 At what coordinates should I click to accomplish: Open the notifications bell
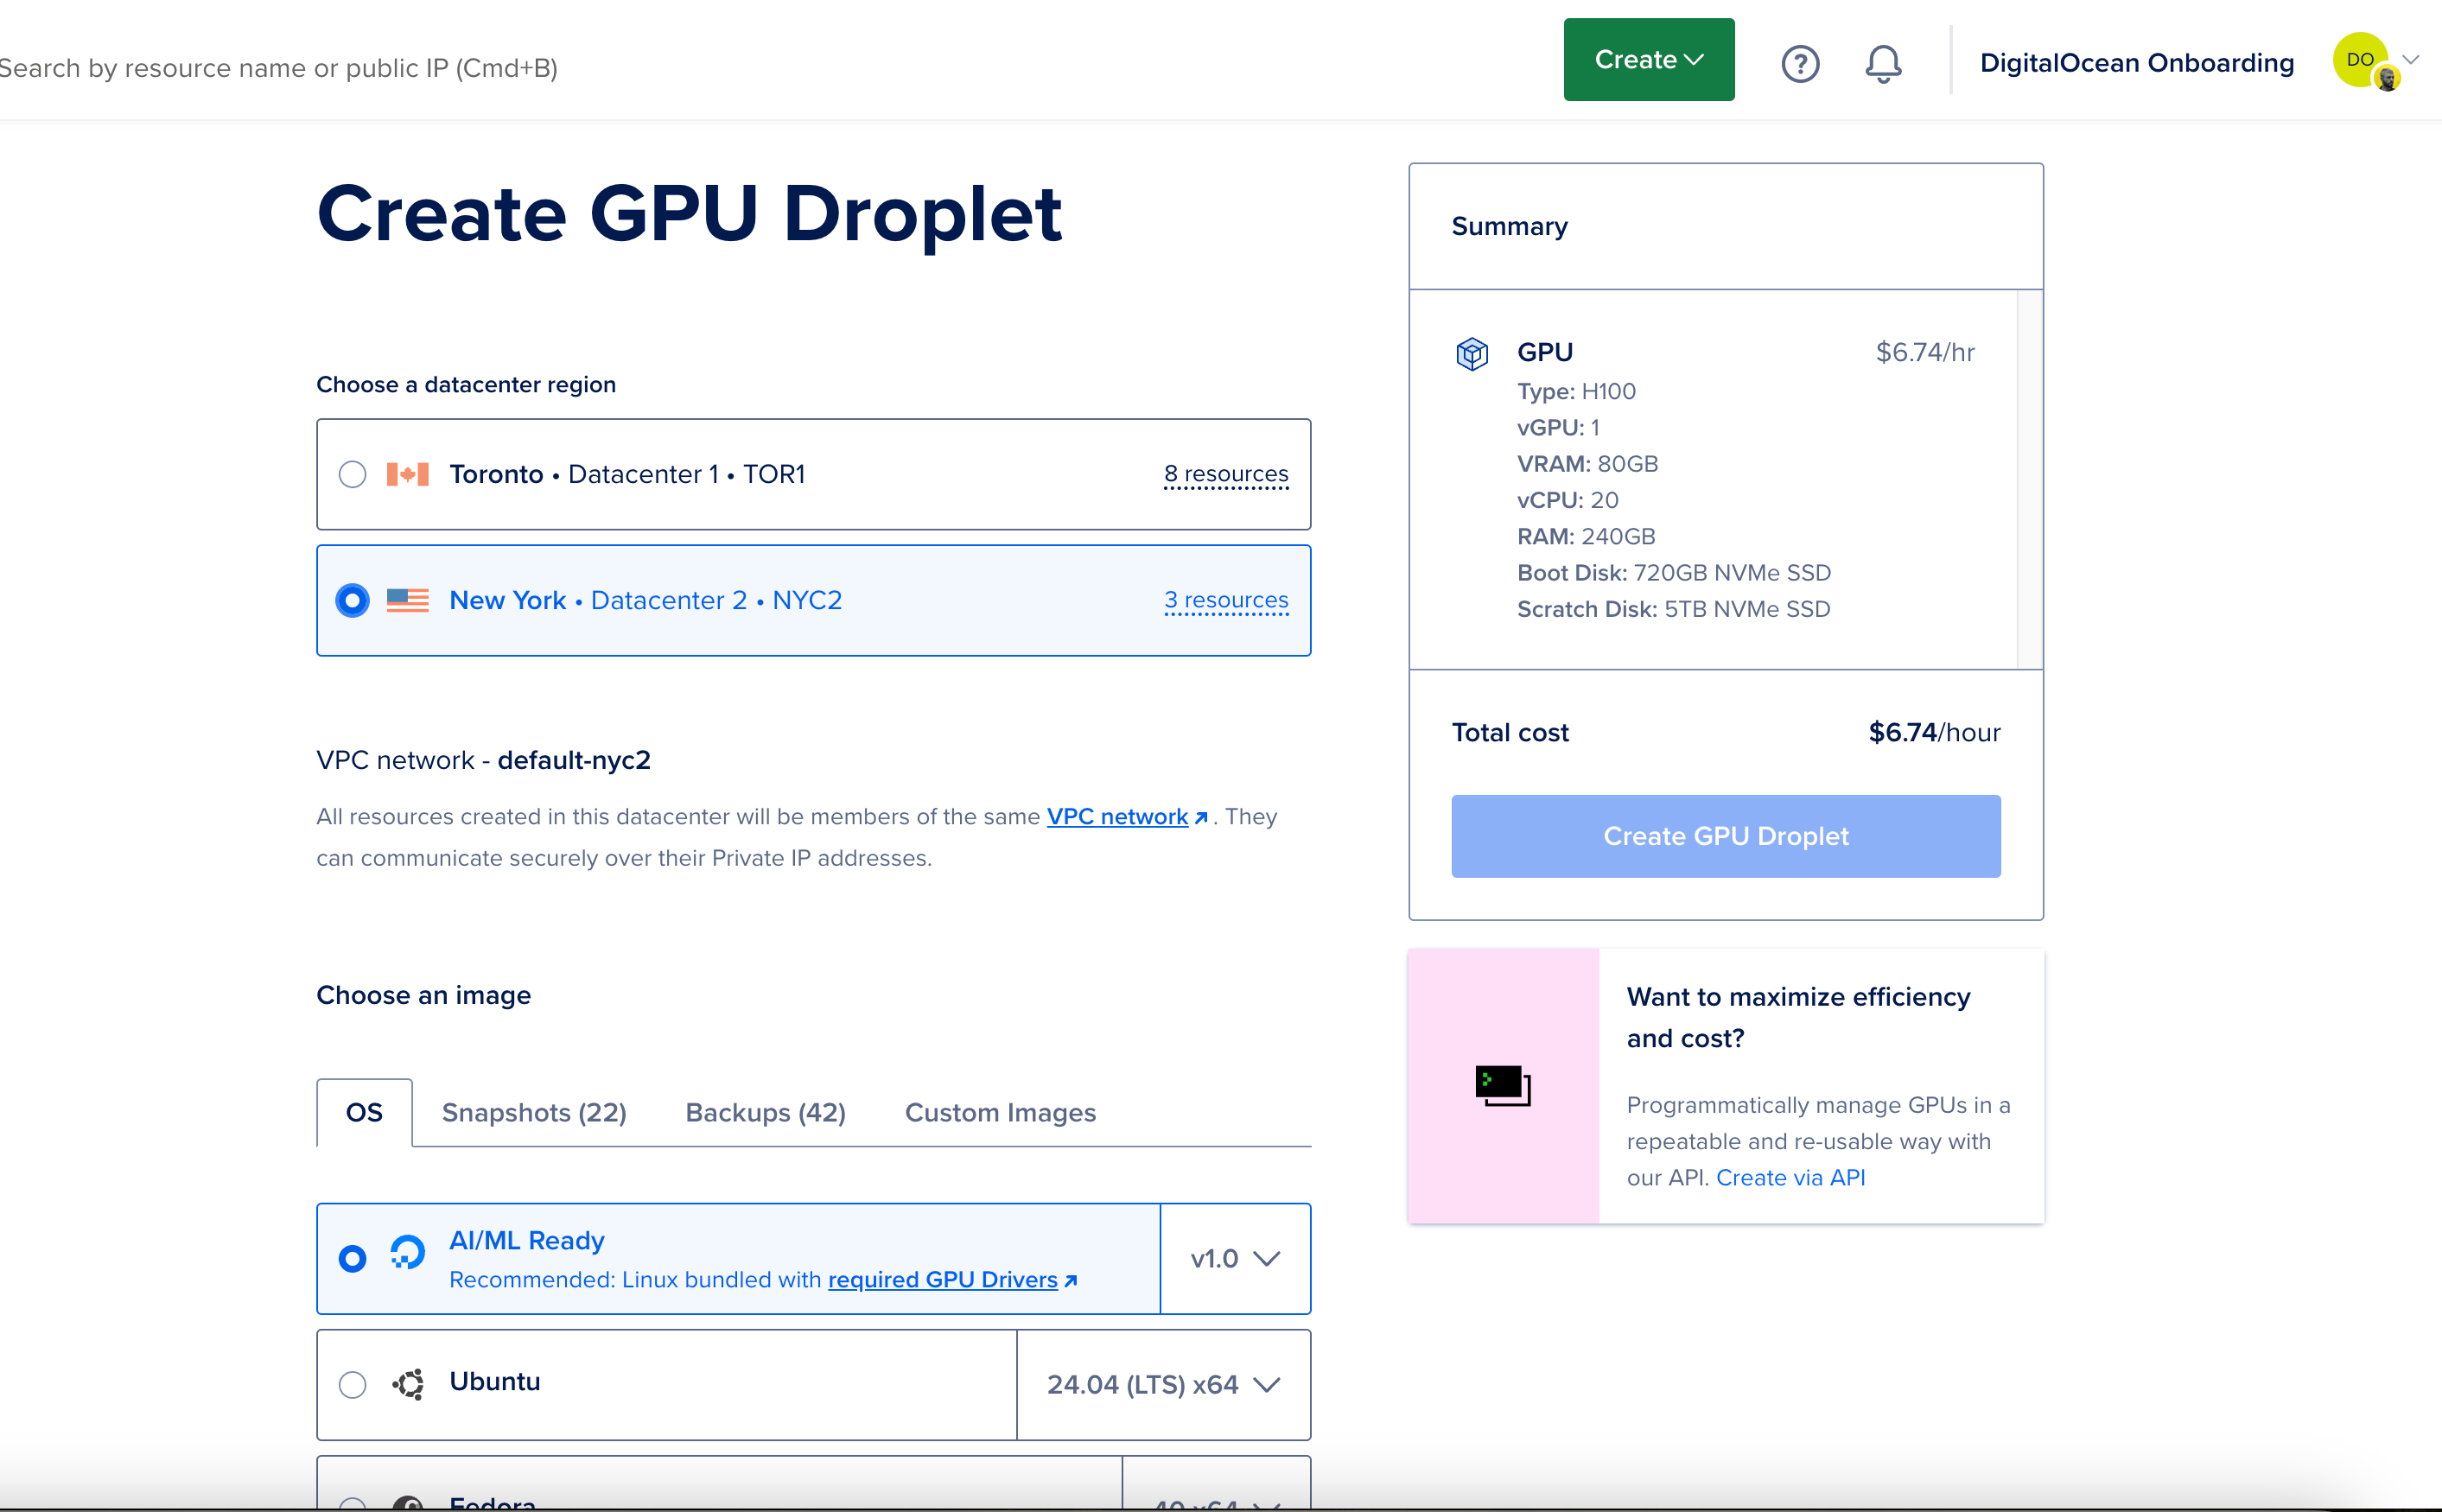coord(1883,64)
